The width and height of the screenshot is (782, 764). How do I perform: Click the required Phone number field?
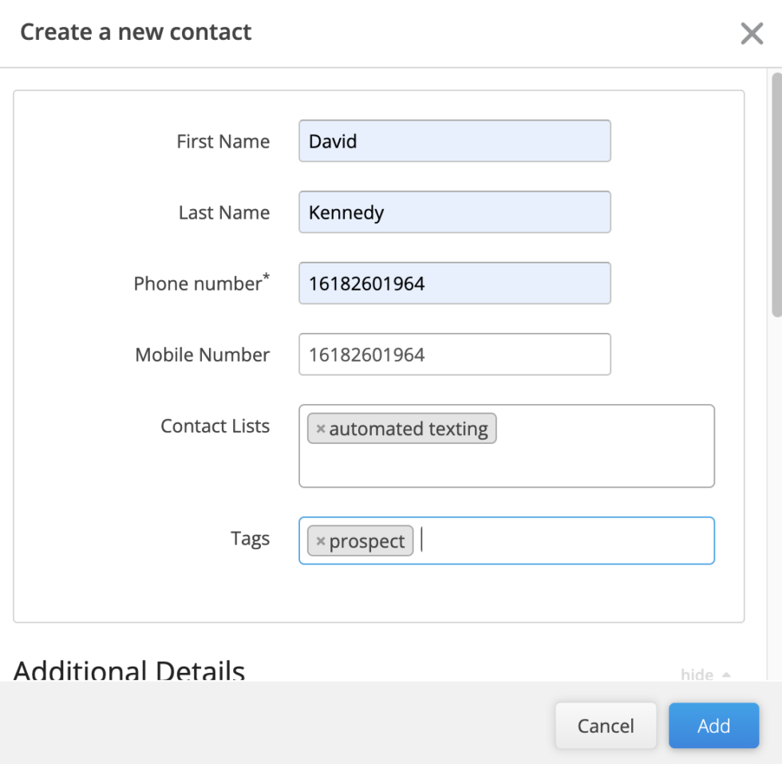click(455, 283)
